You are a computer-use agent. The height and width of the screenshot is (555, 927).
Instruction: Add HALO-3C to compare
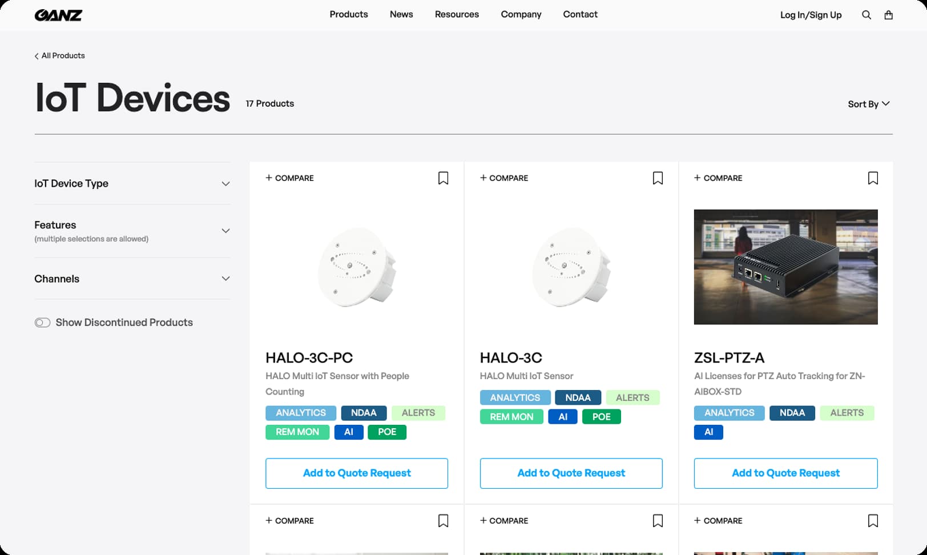point(504,178)
